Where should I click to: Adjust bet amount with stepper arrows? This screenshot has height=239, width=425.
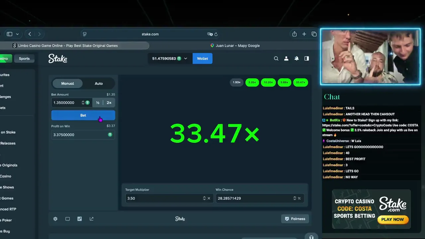pos(83,103)
